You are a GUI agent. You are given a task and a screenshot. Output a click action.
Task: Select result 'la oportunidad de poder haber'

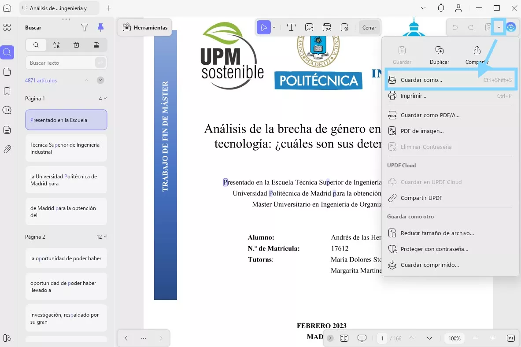coord(66,258)
